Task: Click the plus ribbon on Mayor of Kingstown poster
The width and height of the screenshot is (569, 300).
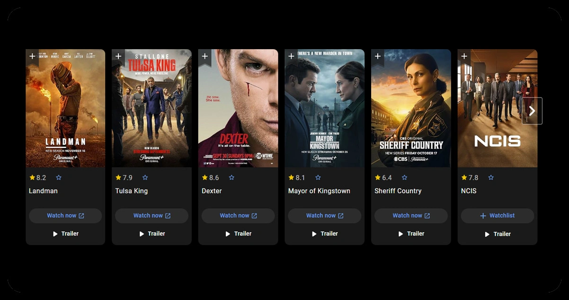Action: pyautogui.click(x=291, y=57)
